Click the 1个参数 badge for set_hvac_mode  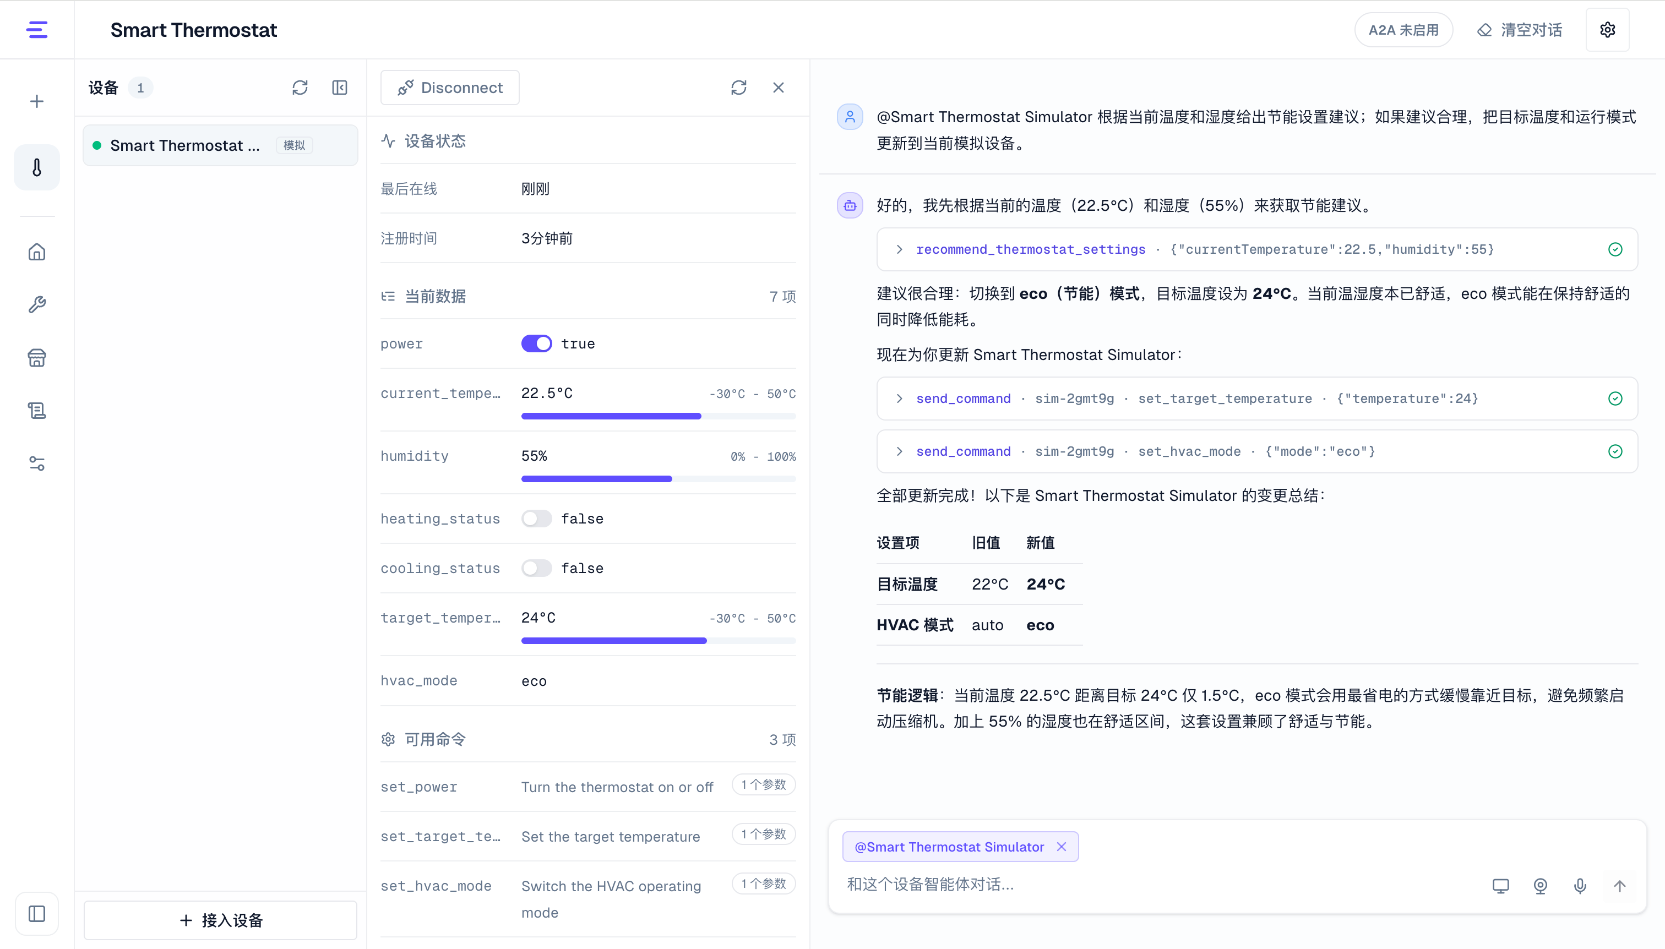point(763,883)
